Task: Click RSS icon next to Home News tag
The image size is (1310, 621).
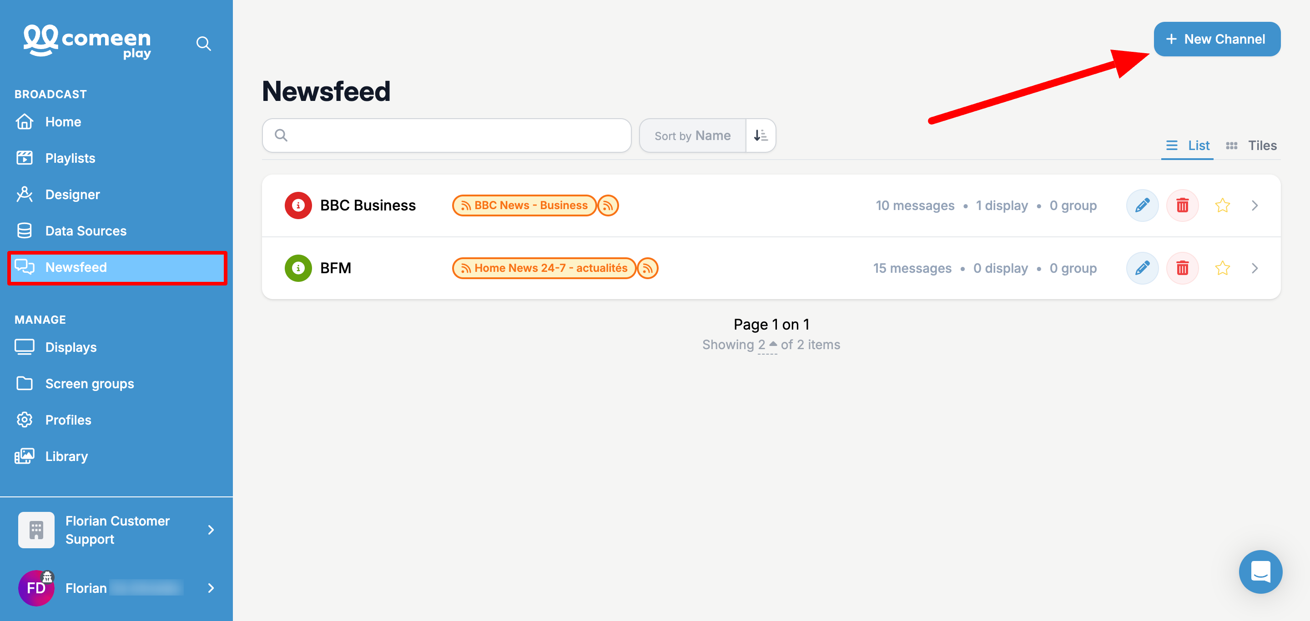Action: point(647,268)
